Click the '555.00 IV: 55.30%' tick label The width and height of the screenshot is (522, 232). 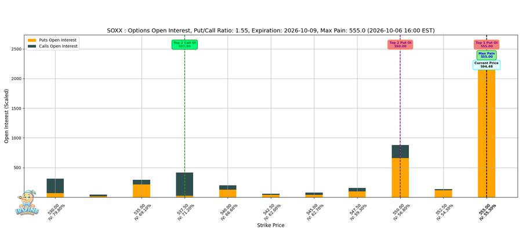(487, 211)
